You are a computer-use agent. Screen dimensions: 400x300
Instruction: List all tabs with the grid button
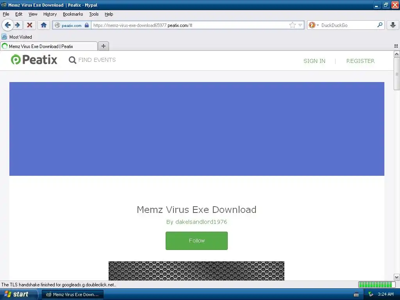point(396,46)
